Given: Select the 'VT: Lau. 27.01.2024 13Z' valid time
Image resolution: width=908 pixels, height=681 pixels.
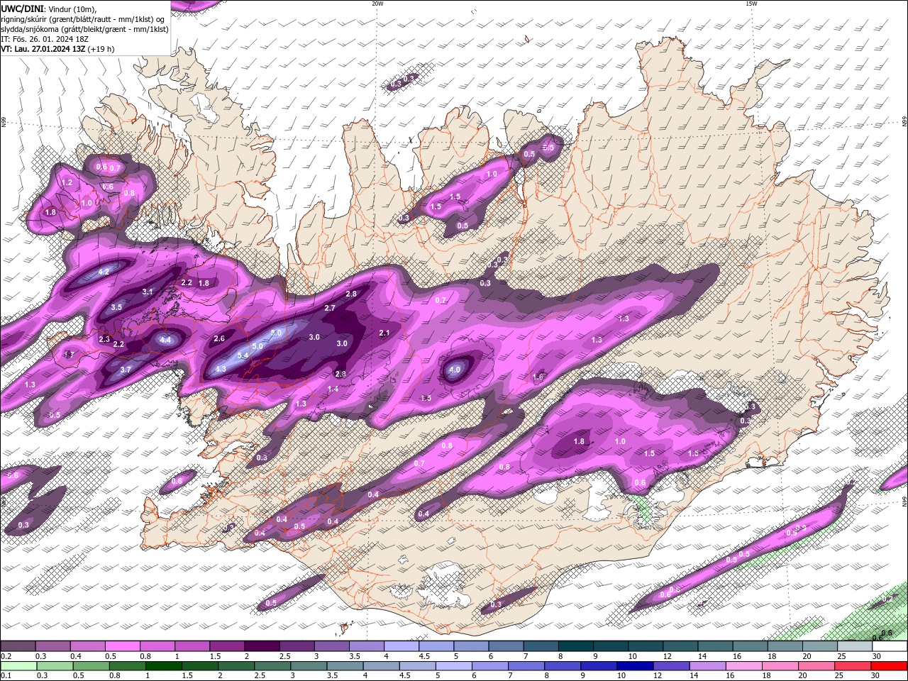Looking at the screenshot, I should [x=43, y=49].
